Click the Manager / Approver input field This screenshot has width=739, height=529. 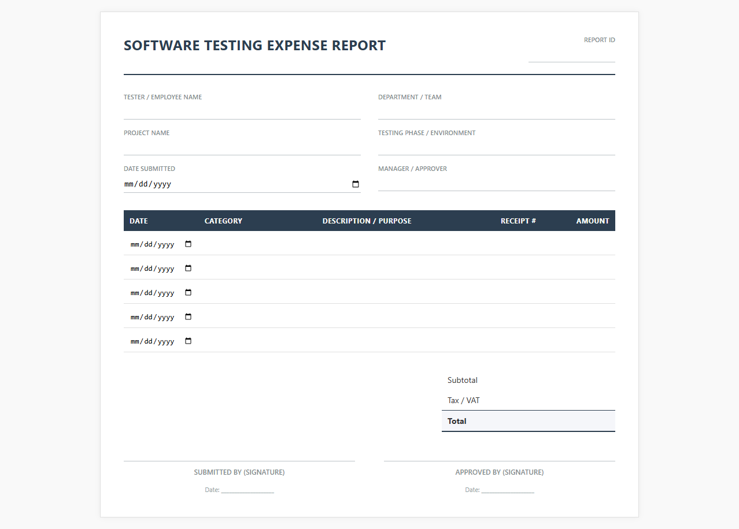click(x=497, y=183)
